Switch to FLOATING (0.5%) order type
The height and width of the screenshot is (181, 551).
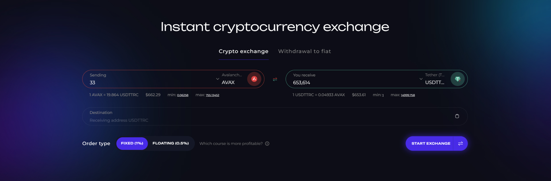[x=171, y=144]
